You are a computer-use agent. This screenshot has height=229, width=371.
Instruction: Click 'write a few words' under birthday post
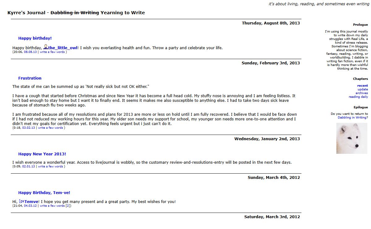tap(52, 52)
